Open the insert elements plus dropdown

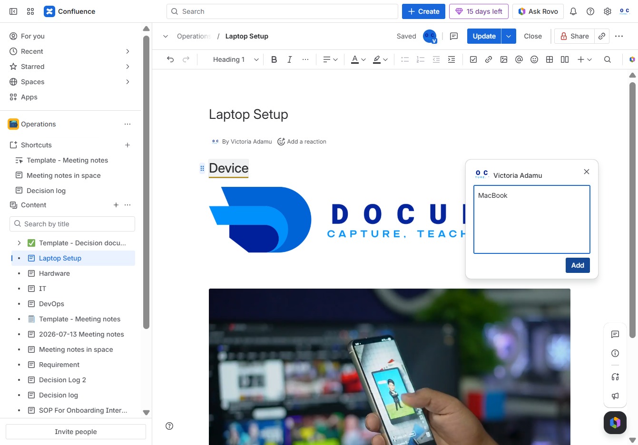[584, 59]
